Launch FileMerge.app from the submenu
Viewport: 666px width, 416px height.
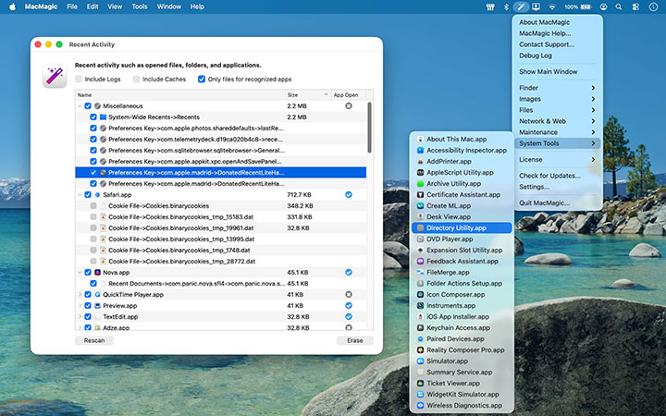(450, 272)
